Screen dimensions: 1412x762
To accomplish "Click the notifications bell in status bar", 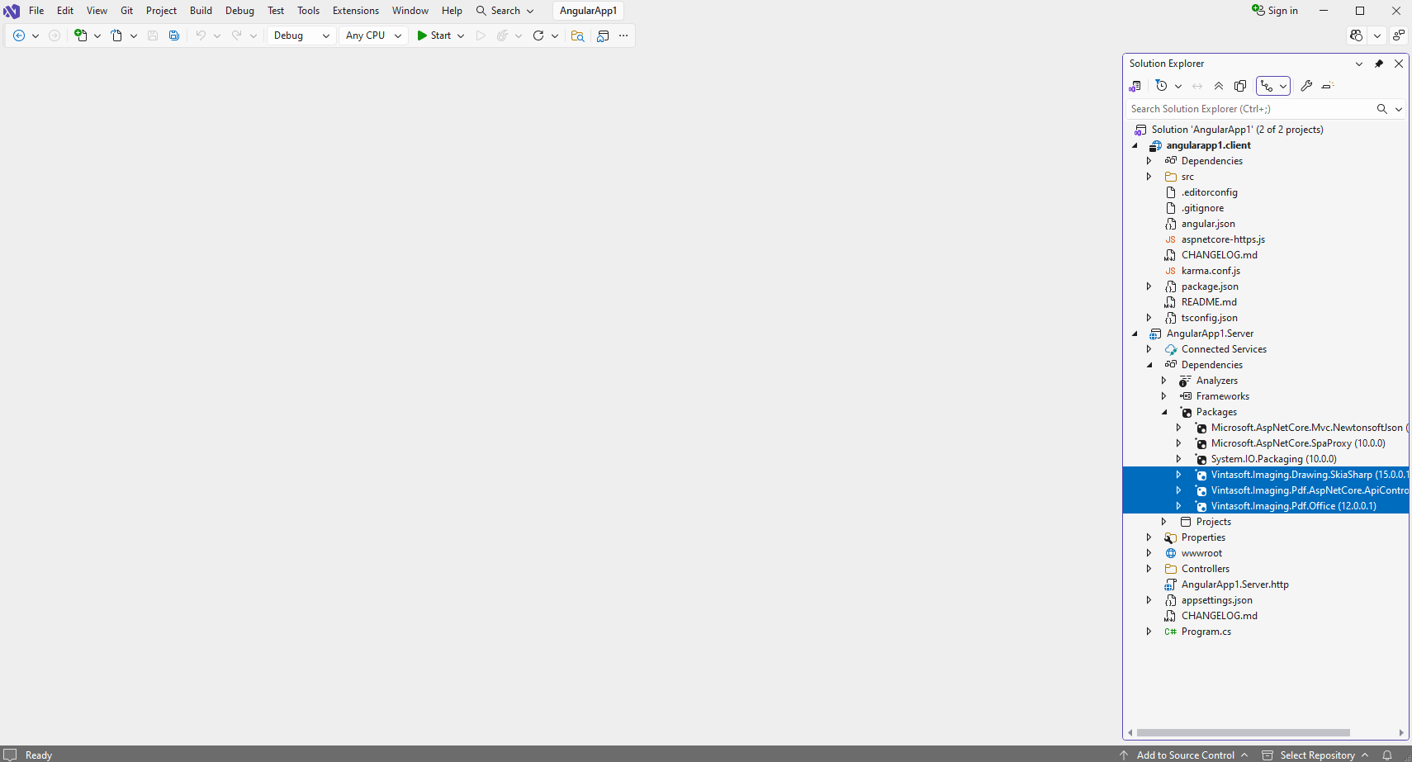I will point(1387,755).
